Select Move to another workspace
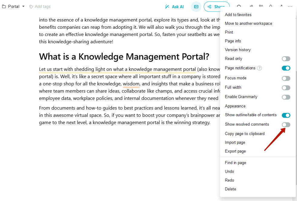297x201 pixels. click(x=248, y=24)
